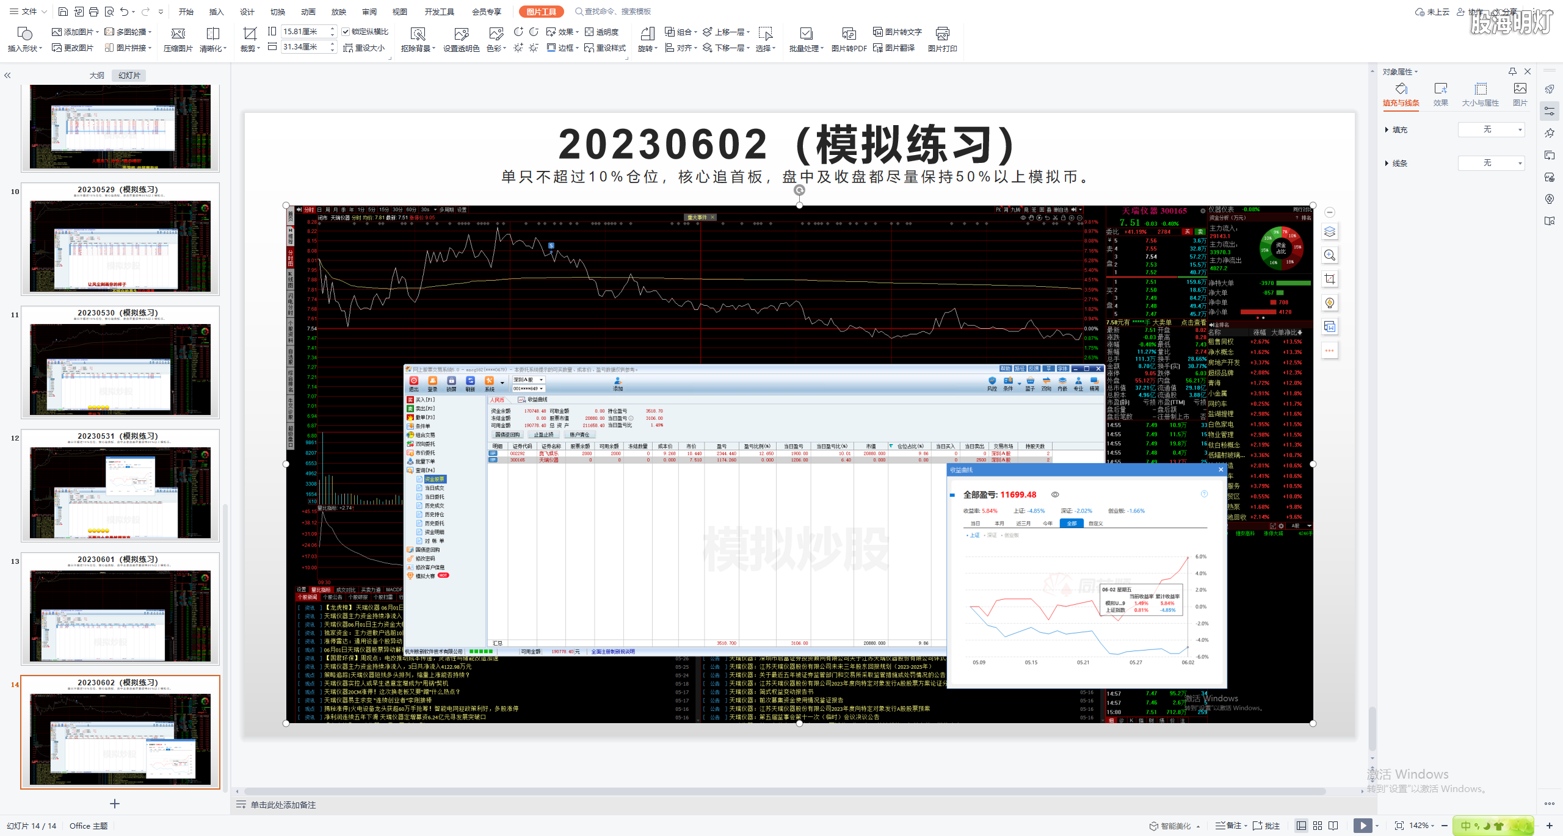Click the image rotation handle above picture
The image size is (1563, 836).
(799, 190)
